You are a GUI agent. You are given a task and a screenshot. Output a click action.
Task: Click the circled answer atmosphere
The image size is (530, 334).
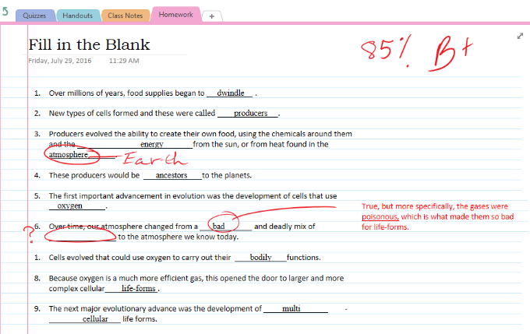click(x=69, y=154)
